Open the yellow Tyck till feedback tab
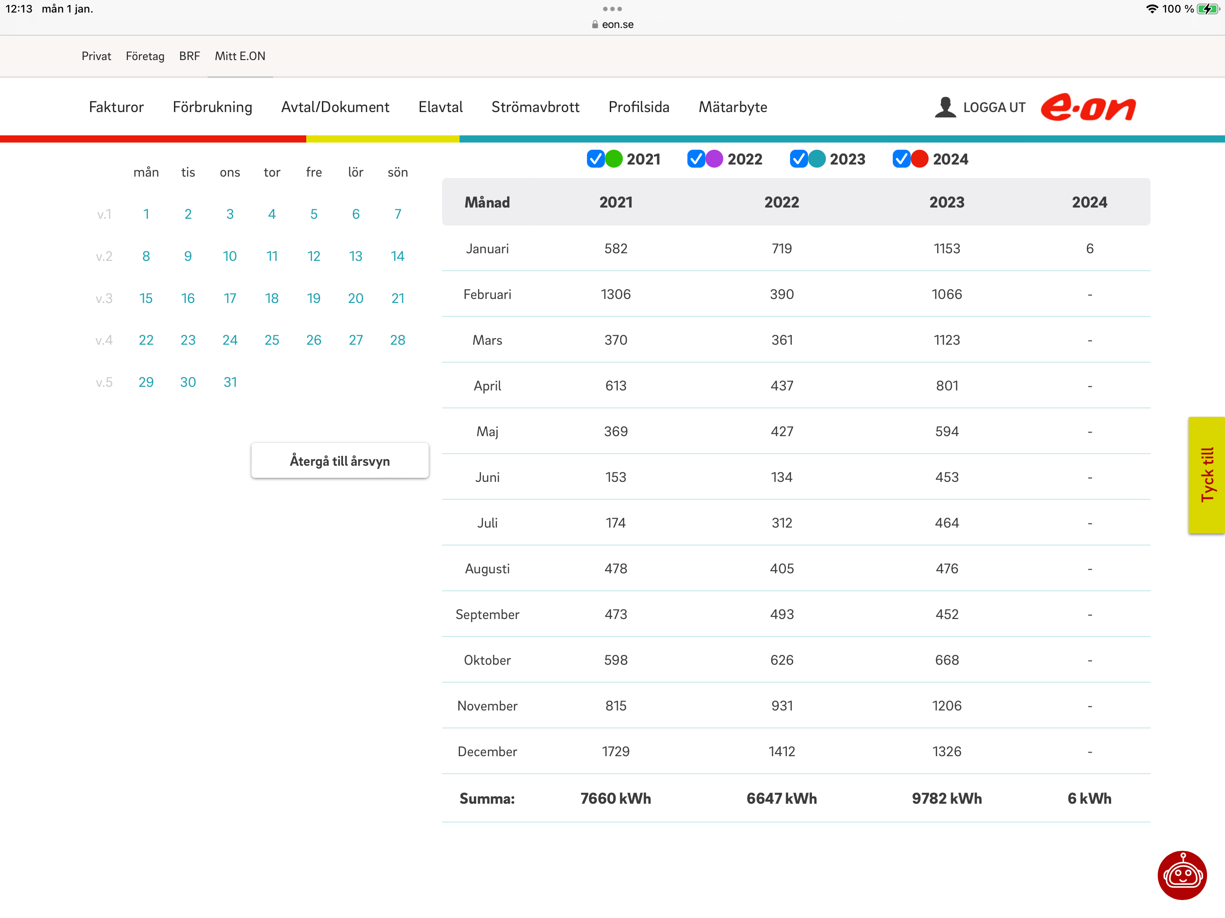Image resolution: width=1225 pixels, height=918 pixels. click(x=1206, y=475)
